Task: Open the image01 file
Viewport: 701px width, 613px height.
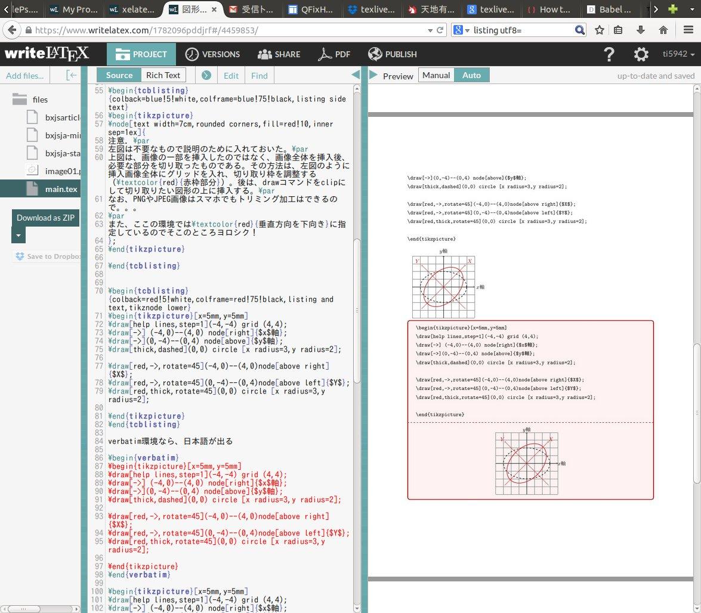Action: [54, 171]
